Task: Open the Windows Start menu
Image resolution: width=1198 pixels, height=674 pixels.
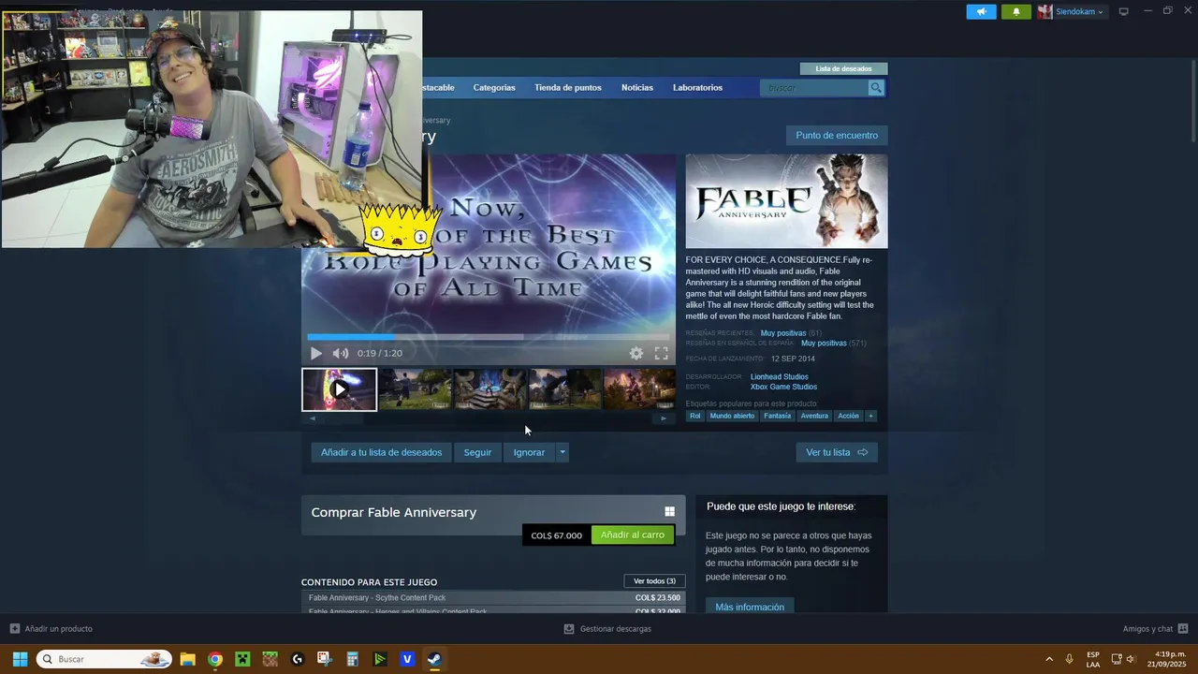Action: (20, 659)
